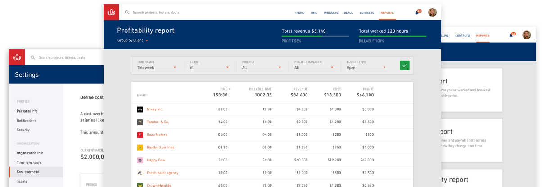Click the search magnifier icon in report header
The image size is (542, 187).
127,13
